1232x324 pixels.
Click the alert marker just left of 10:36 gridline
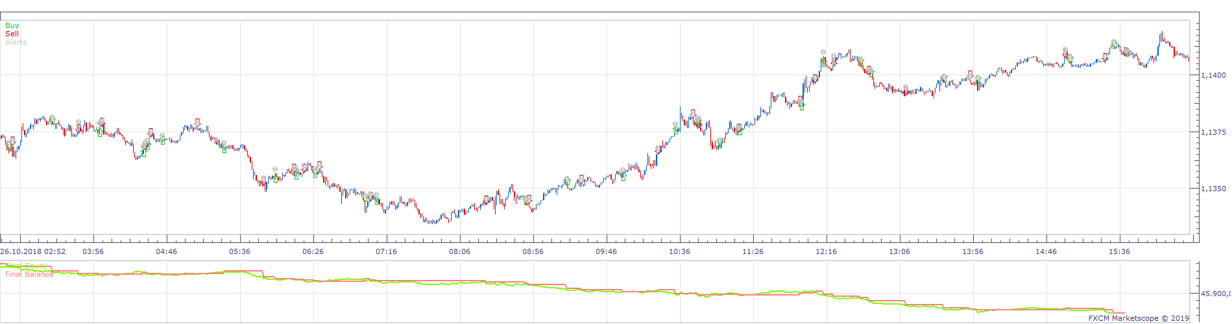pyautogui.click(x=675, y=124)
